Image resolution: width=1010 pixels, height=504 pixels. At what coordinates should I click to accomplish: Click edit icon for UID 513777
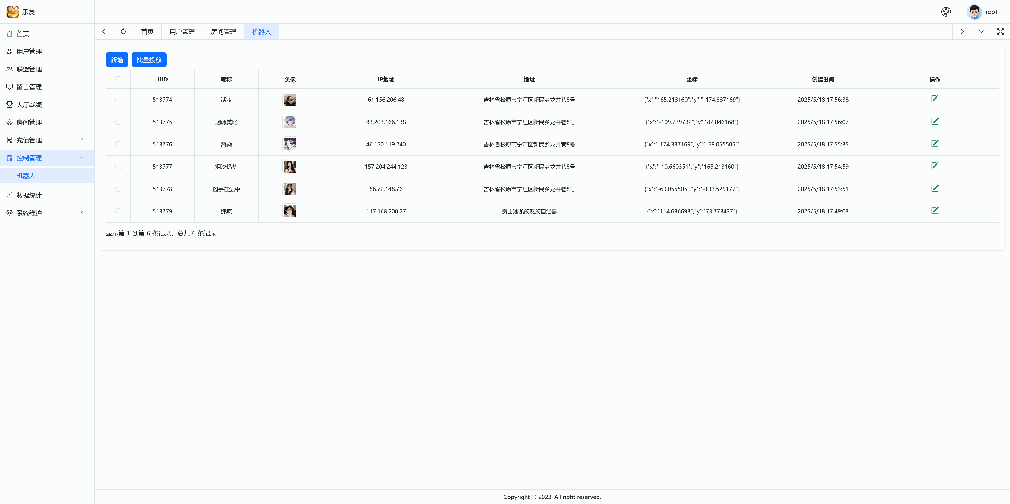(935, 166)
